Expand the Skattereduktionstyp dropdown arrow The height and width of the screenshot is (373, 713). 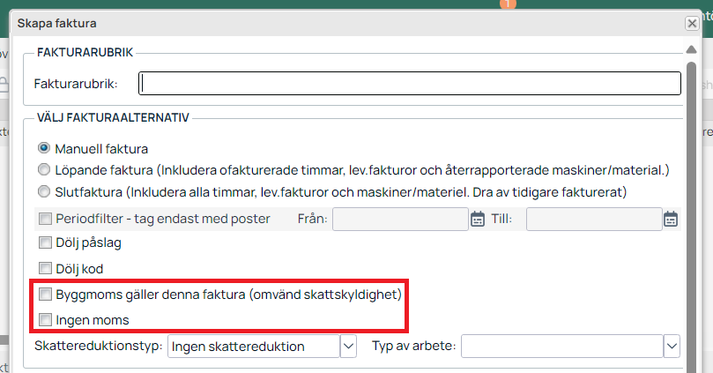(x=348, y=347)
